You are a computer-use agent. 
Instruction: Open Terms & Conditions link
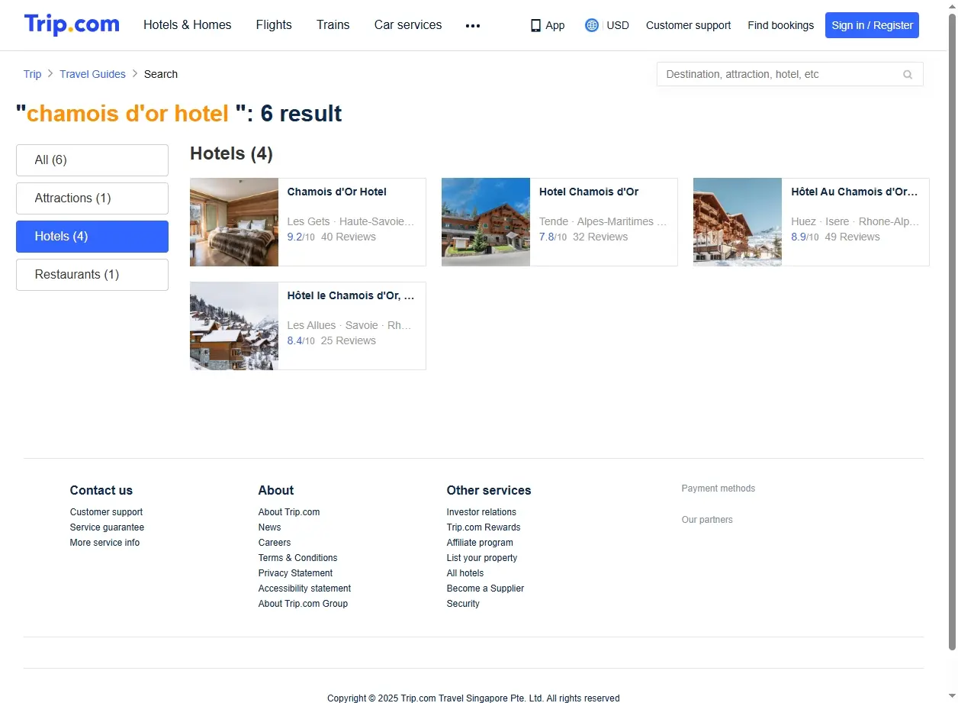pos(297,558)
